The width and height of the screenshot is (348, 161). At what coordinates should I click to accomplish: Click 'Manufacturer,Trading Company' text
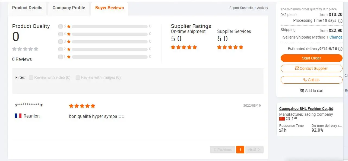click(x=306, y=114)
